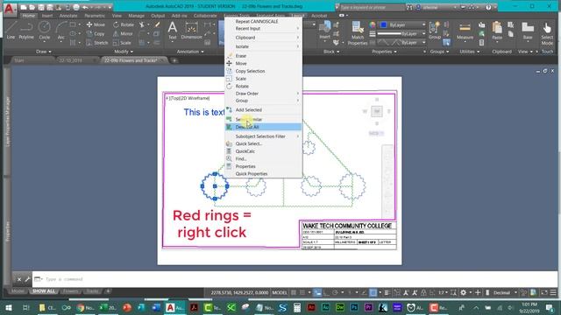Click the Rotate tool in ribbon

(x=124, y=24)
